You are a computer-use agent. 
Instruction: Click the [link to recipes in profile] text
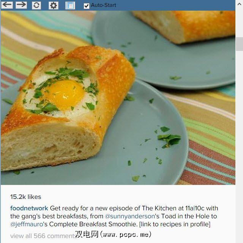click(175, 224)
